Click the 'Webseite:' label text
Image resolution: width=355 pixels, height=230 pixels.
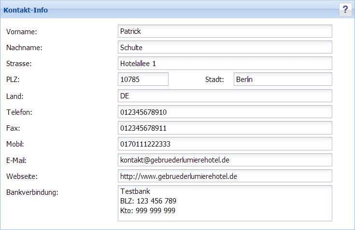pos(22,176)
